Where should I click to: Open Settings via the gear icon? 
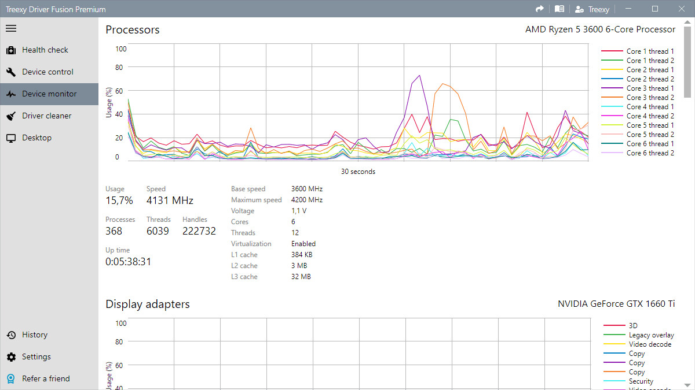11,356
